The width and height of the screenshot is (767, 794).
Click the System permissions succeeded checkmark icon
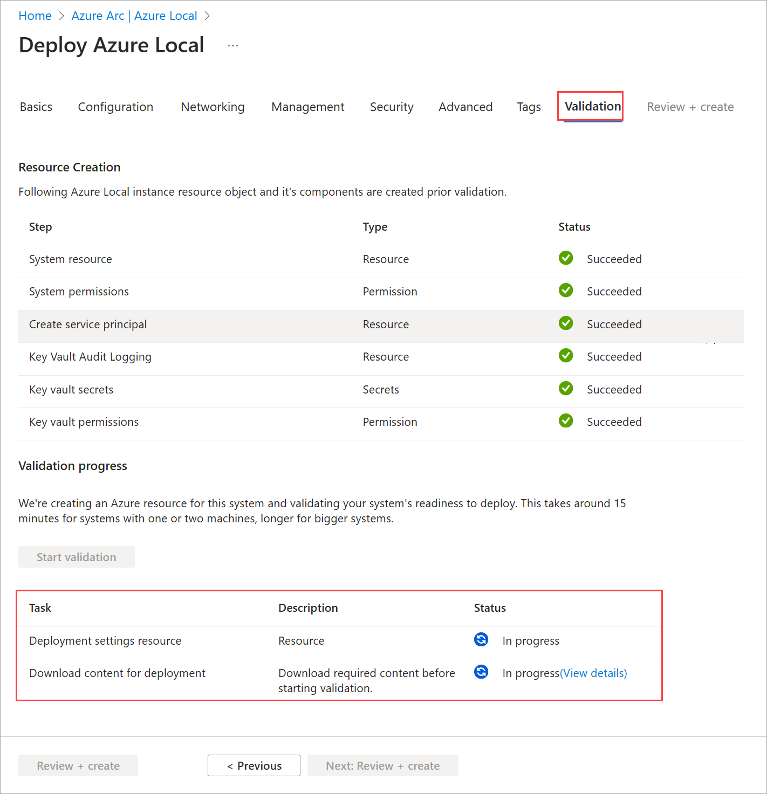pos(566,291)
